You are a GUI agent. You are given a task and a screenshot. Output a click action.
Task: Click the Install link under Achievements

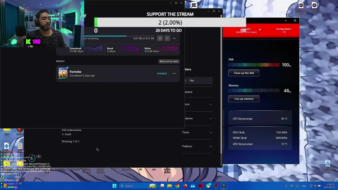66,134
